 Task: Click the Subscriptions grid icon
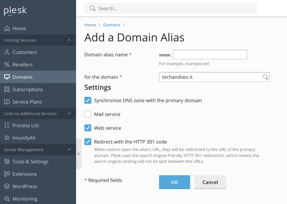(x=7, y=89)
